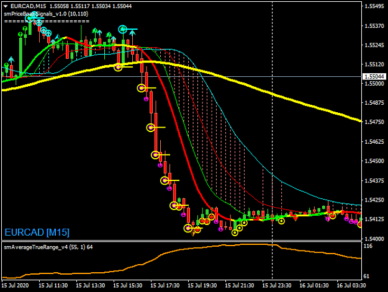Click the 15 Jul 11:30 time label
Screen dimensions: 388x292
53,286
